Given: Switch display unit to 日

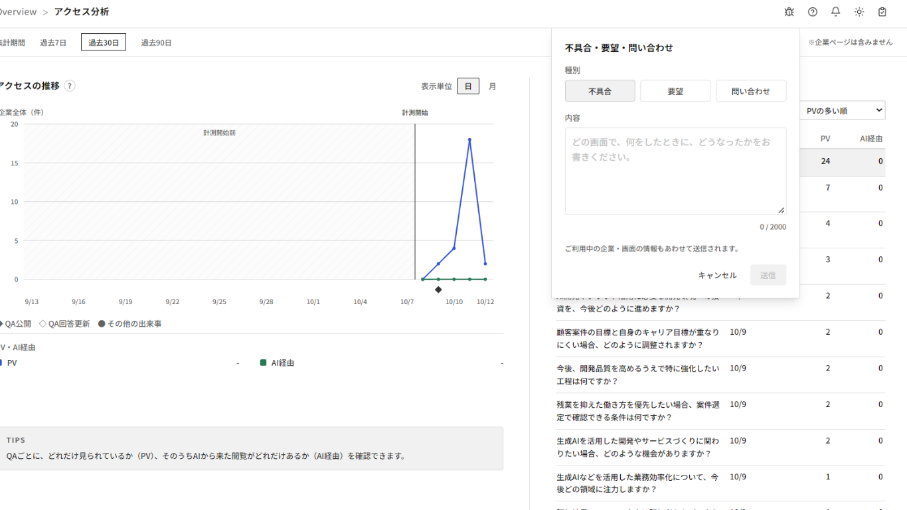Looking at the screenshot, I should click(x=468, y=86).
